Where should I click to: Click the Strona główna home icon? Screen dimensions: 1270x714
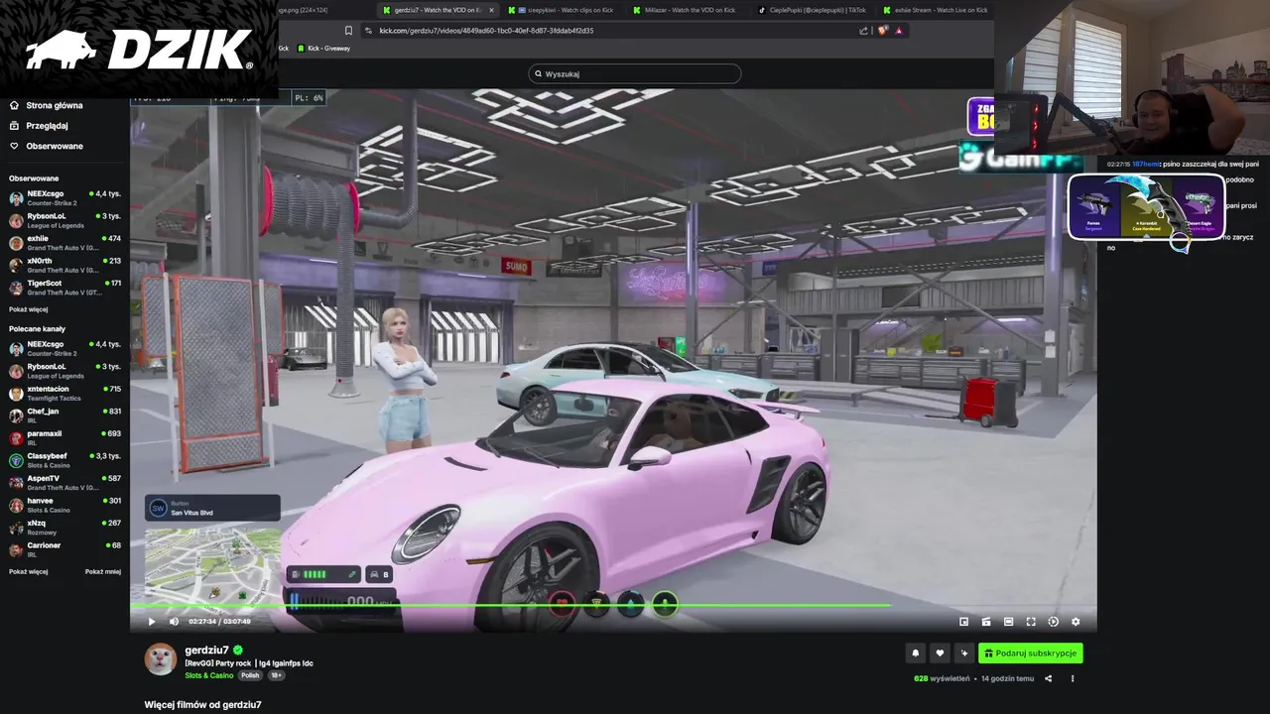(14, 105)
